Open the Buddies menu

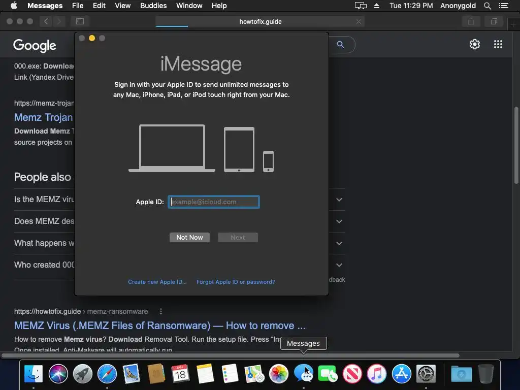tap(153, 6)
